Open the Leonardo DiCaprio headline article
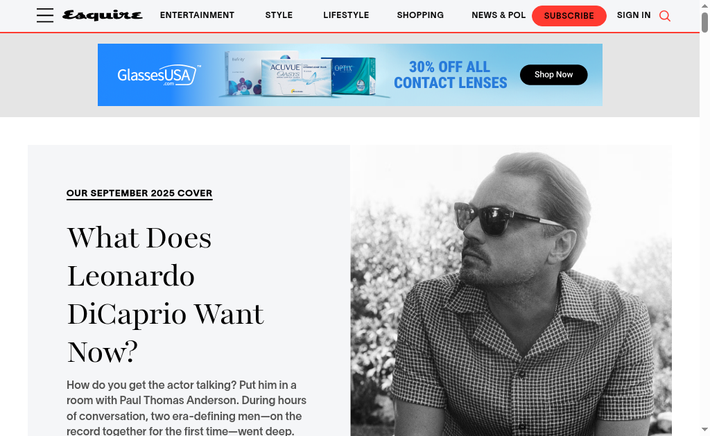Viewport: 710px width, 436px height. click(166, 295)
